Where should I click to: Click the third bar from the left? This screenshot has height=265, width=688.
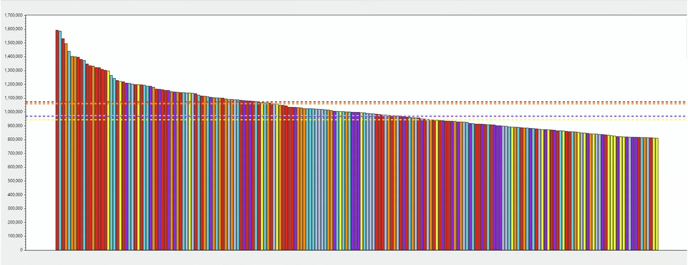click(x=63, y=142)
